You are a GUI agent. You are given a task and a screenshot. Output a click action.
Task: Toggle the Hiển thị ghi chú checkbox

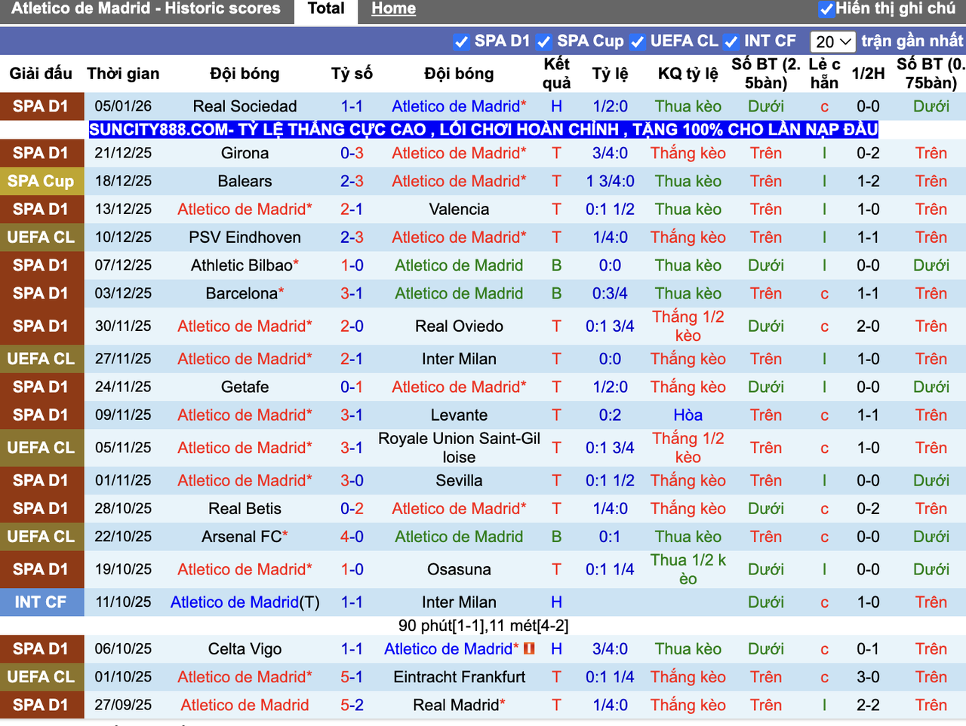pyautogui.click(x=826, y=9)
